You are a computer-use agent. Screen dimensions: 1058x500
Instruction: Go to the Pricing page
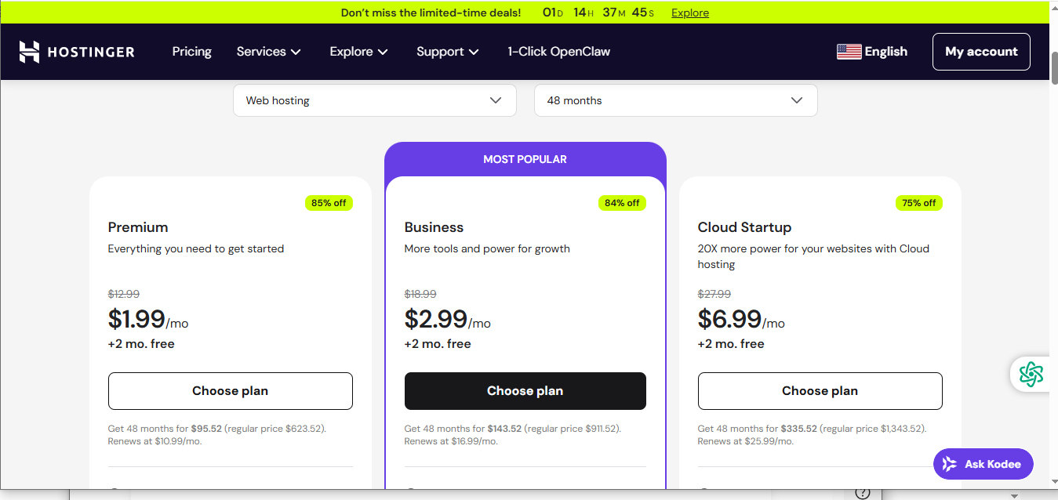(x=191, y=52)
